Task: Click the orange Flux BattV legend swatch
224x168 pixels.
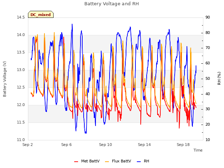Action: coord(107,162)
